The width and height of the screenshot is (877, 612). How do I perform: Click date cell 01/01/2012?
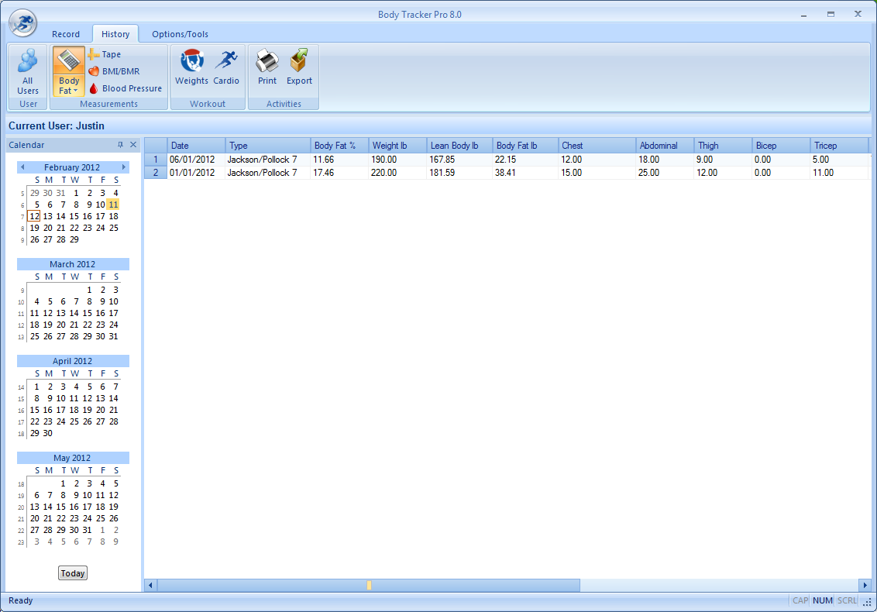[x=196, y=173]
